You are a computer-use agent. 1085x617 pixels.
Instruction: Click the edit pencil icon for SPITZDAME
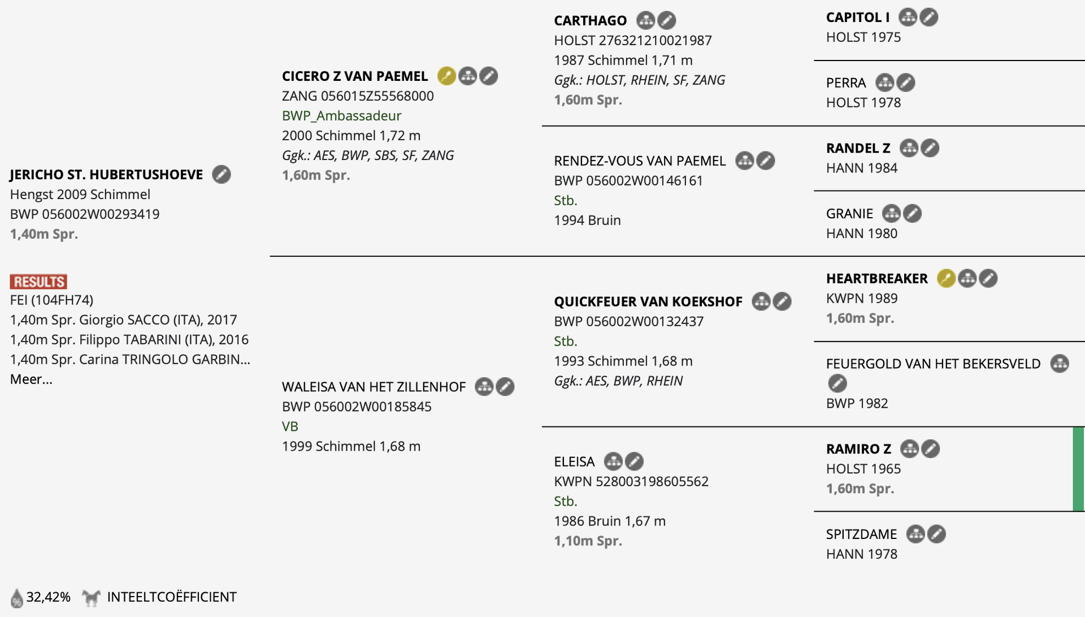[x=936, y=534]
